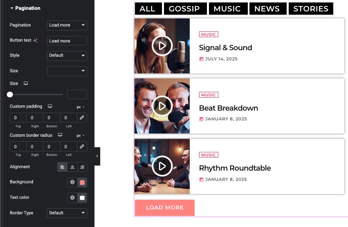Click responsive device icon beside Custom padding

[x=50, y=107]
